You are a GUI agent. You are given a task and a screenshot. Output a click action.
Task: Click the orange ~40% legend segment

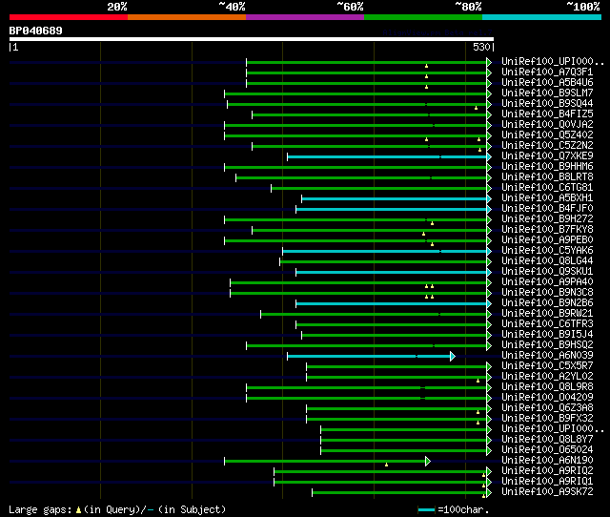[187, 17]
